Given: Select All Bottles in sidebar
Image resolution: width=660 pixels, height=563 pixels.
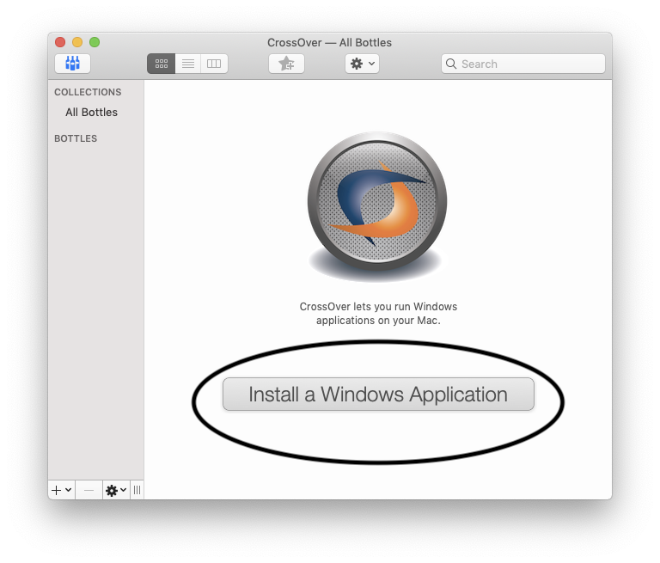Looking at the screenshot, I should [91, 112].
